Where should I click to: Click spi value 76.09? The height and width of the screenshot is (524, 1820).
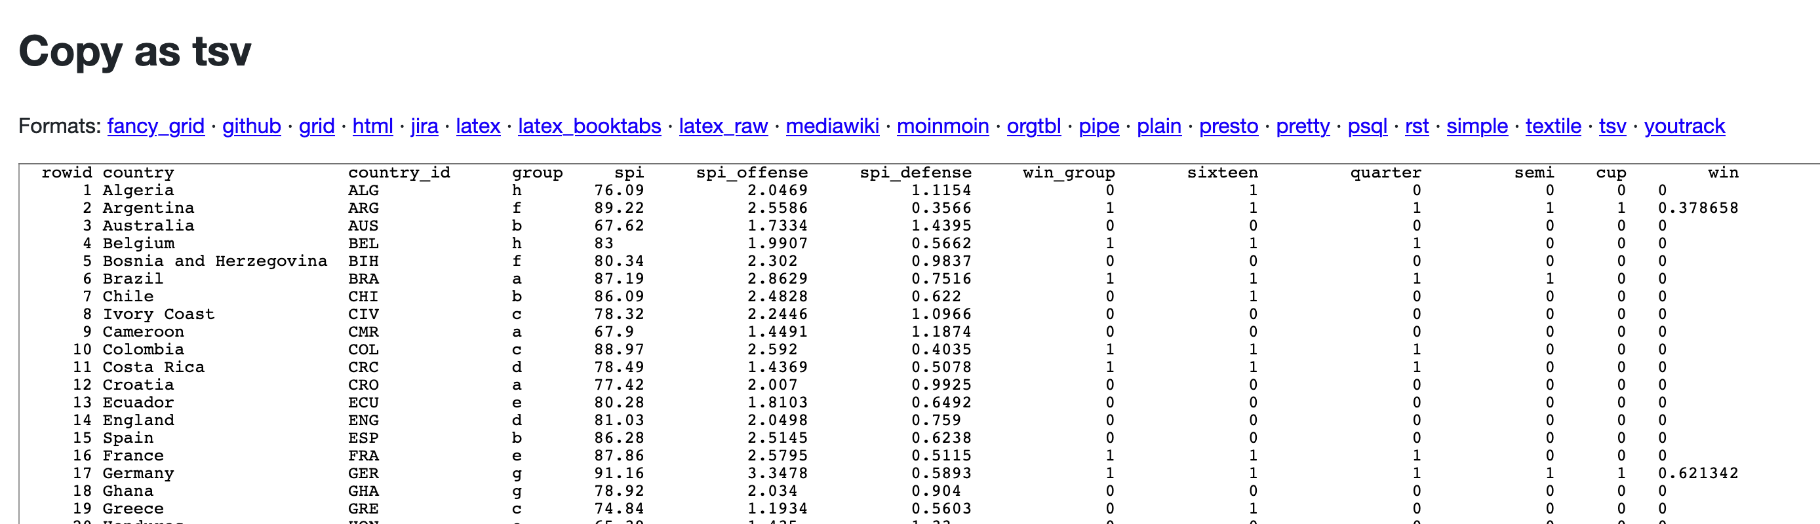pos(619,190)
